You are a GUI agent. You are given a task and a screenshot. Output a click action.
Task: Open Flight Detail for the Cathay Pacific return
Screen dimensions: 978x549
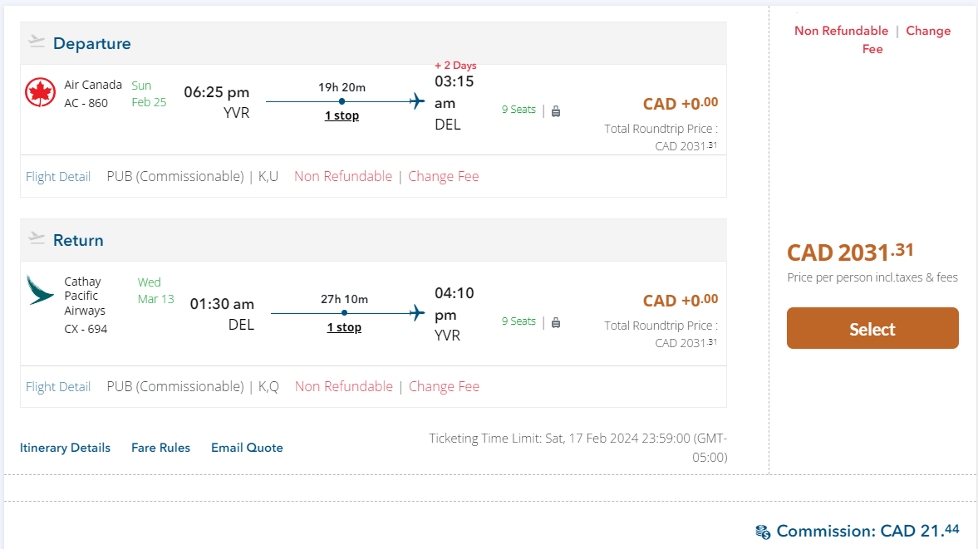tap(58, 387)
